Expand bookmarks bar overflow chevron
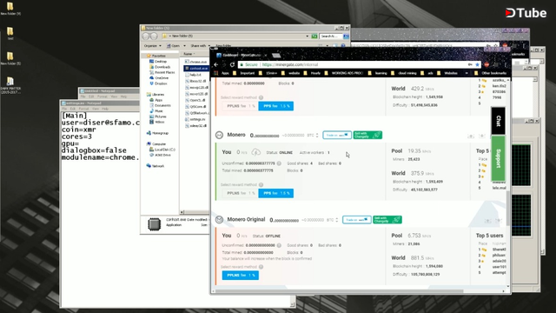Screen dimensions: 556x313 tap(467, 73)
